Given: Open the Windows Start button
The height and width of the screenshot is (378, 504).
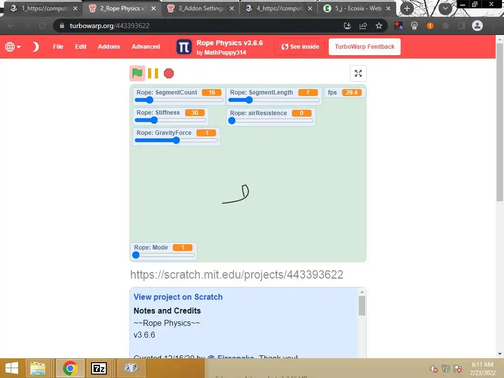Looking at the screenshot, I should click(x=12, y=368).
